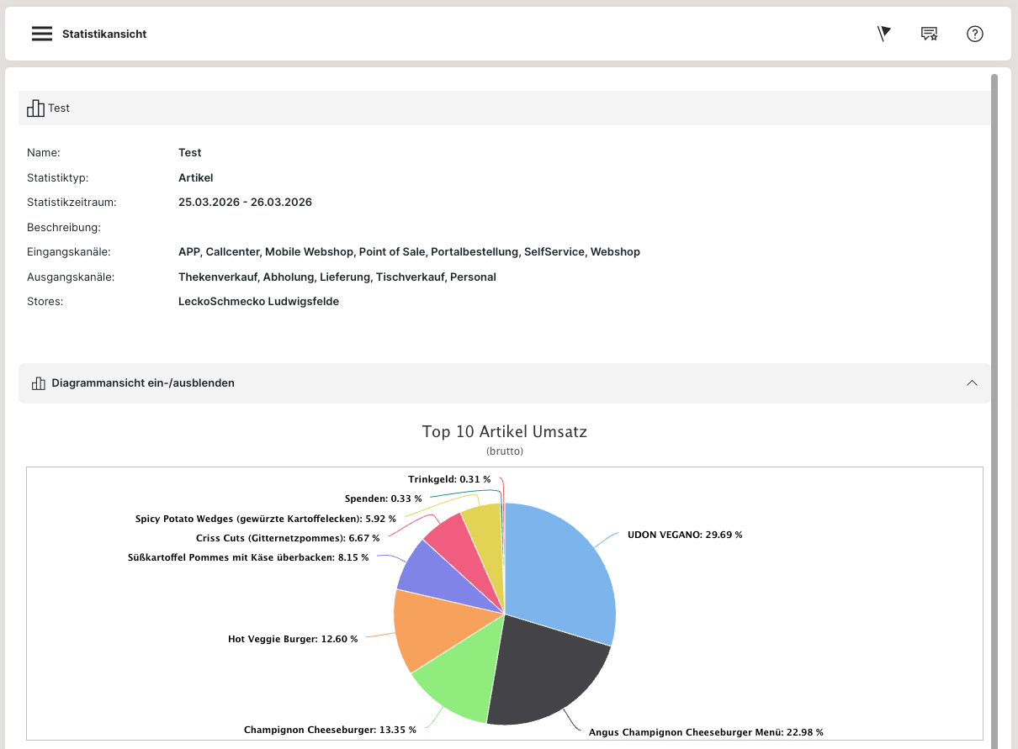
Task: Click the Statistikansicht page title
Action: [x=104, y=34]
